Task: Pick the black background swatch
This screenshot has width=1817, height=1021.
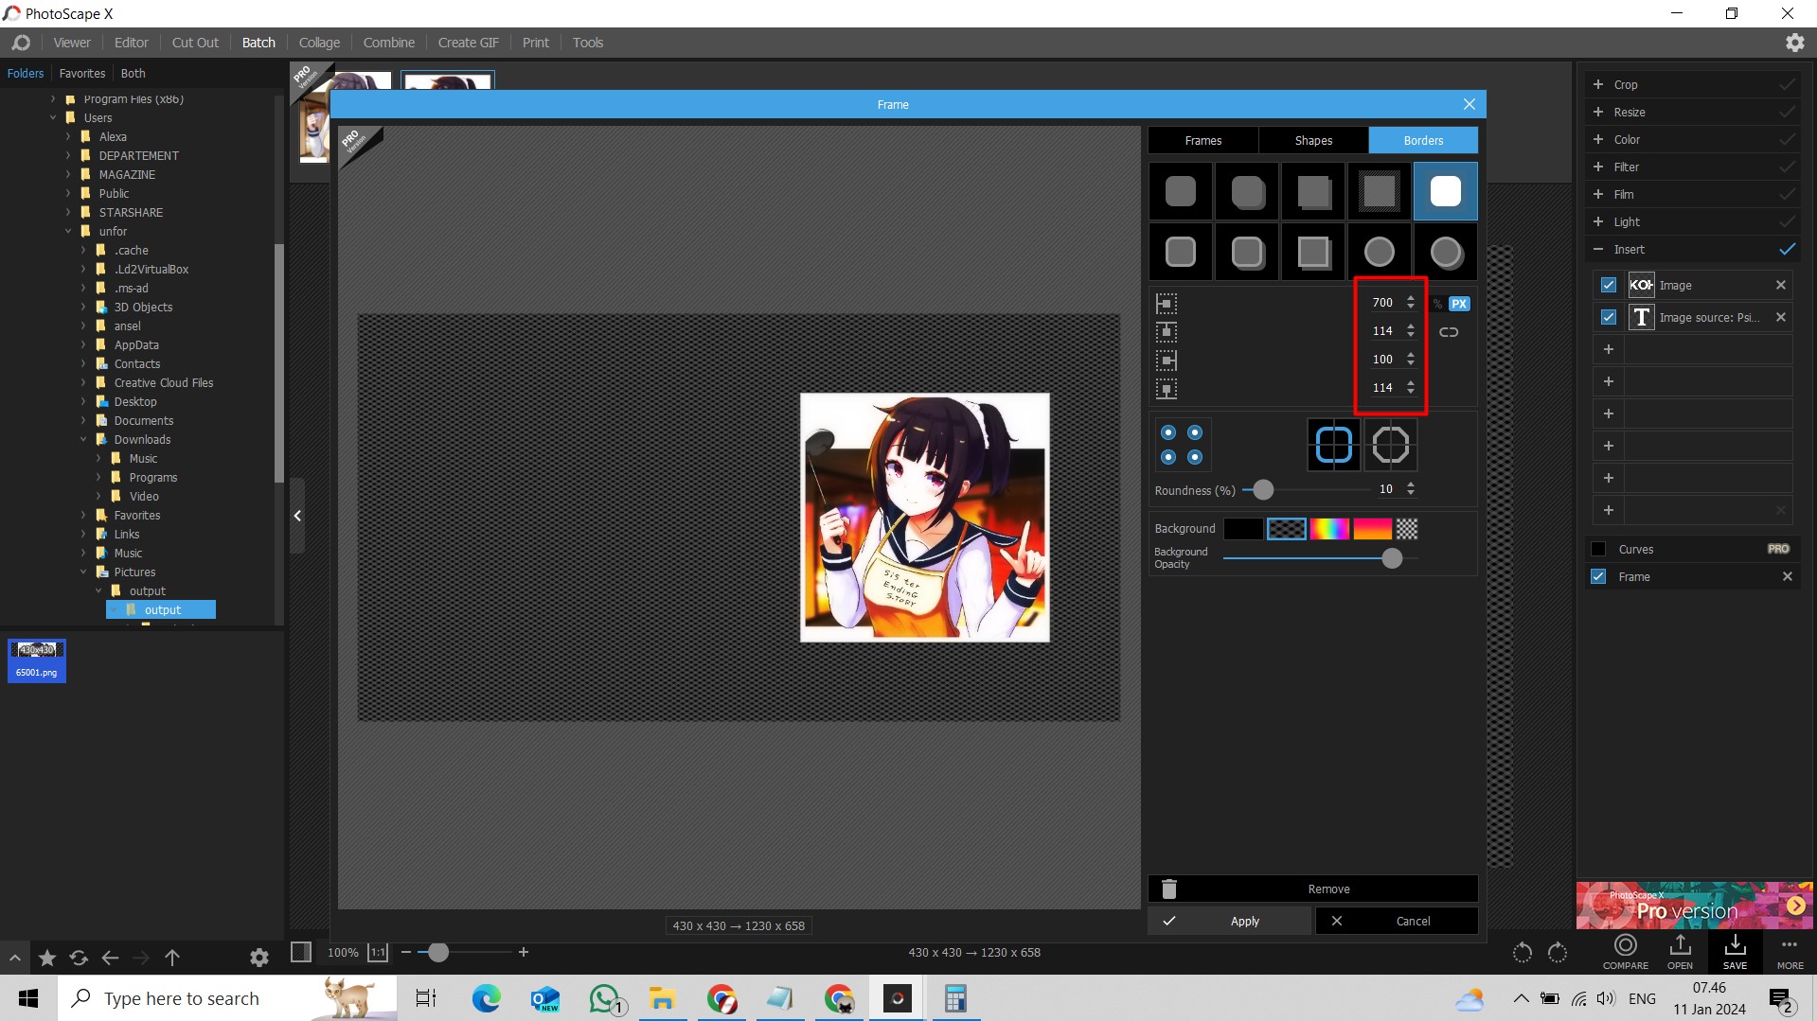Action: (1242, 529)
